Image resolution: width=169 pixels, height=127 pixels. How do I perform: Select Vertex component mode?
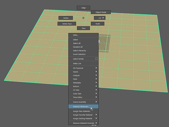click(66, 18)
